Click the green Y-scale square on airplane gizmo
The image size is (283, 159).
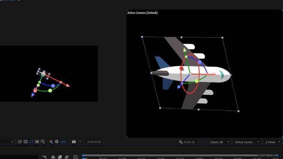click(x=186, y=57)
